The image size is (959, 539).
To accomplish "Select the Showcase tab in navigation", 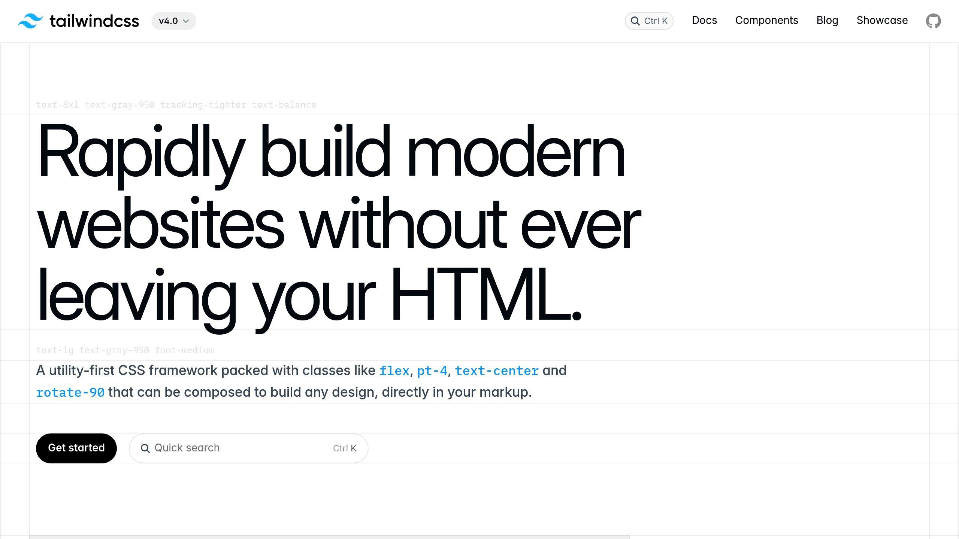I will [882, 21].
